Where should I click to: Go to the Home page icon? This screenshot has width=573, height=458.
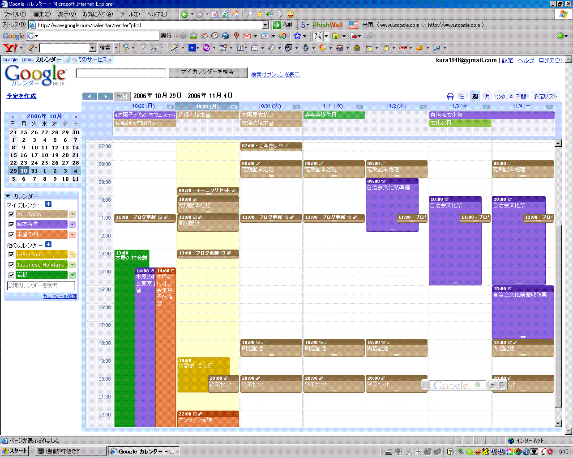pos(235,14)
